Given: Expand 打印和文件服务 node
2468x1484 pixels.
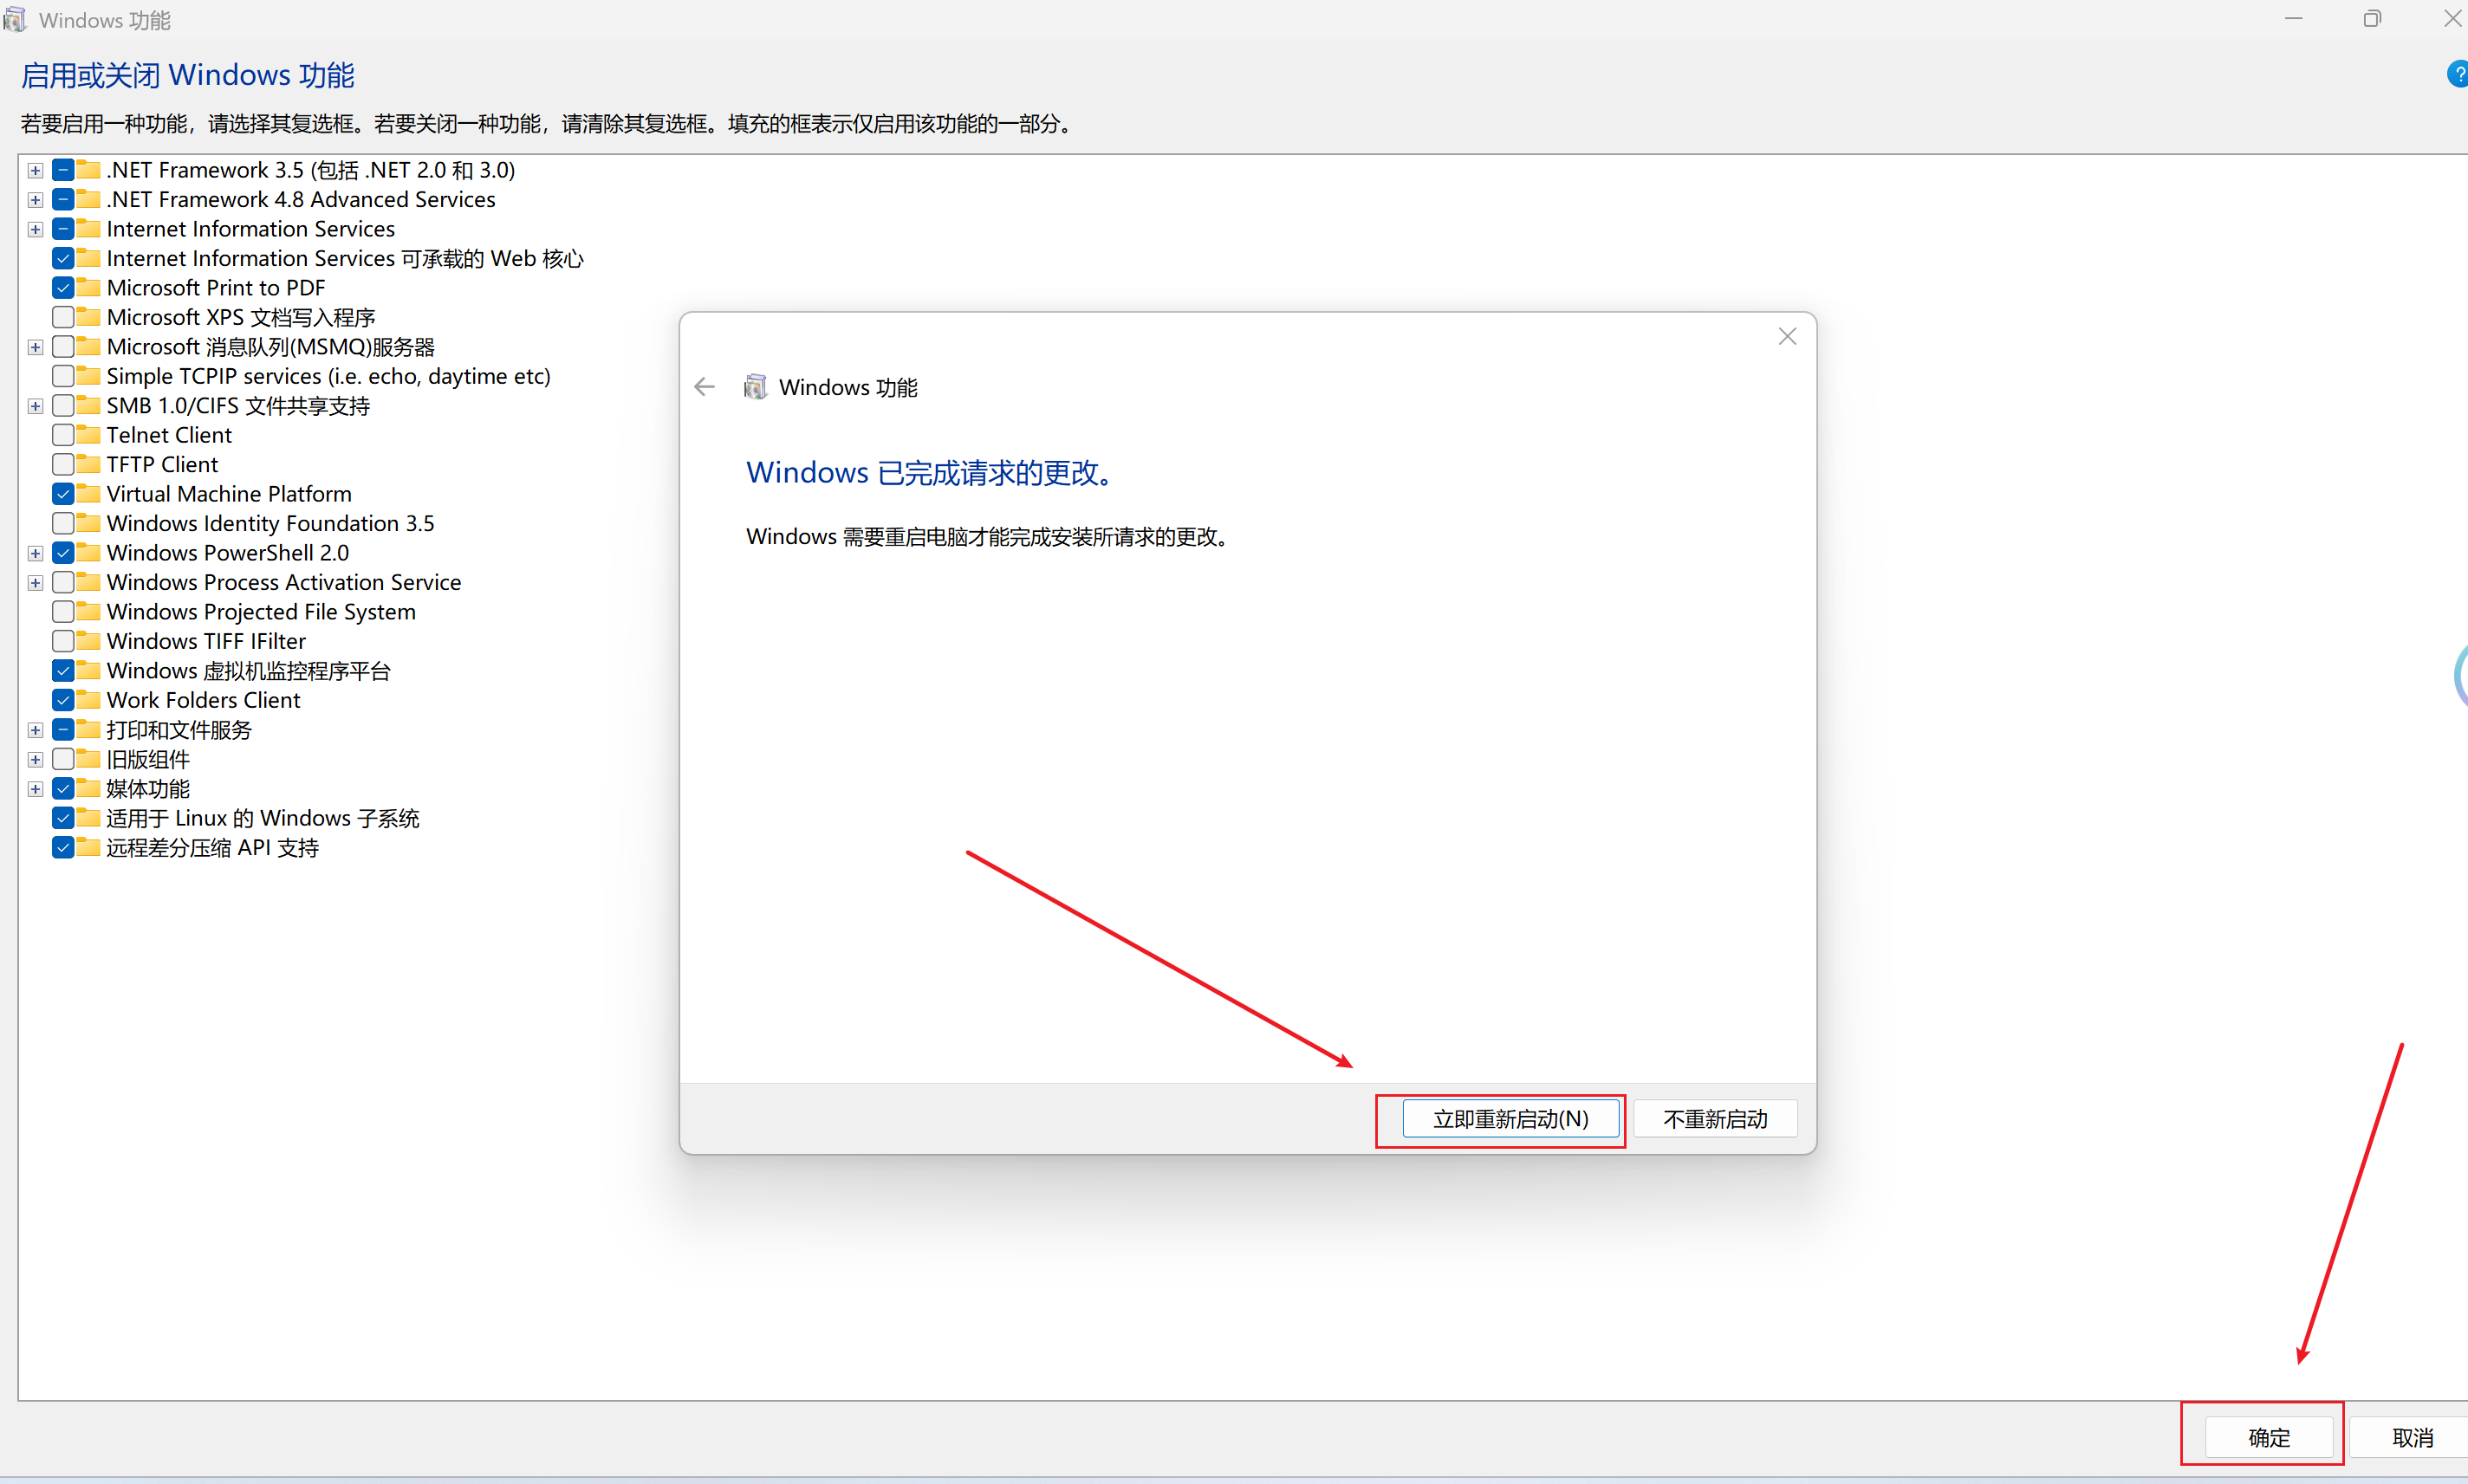Looking at the screenshot, I should click(35, 731).
